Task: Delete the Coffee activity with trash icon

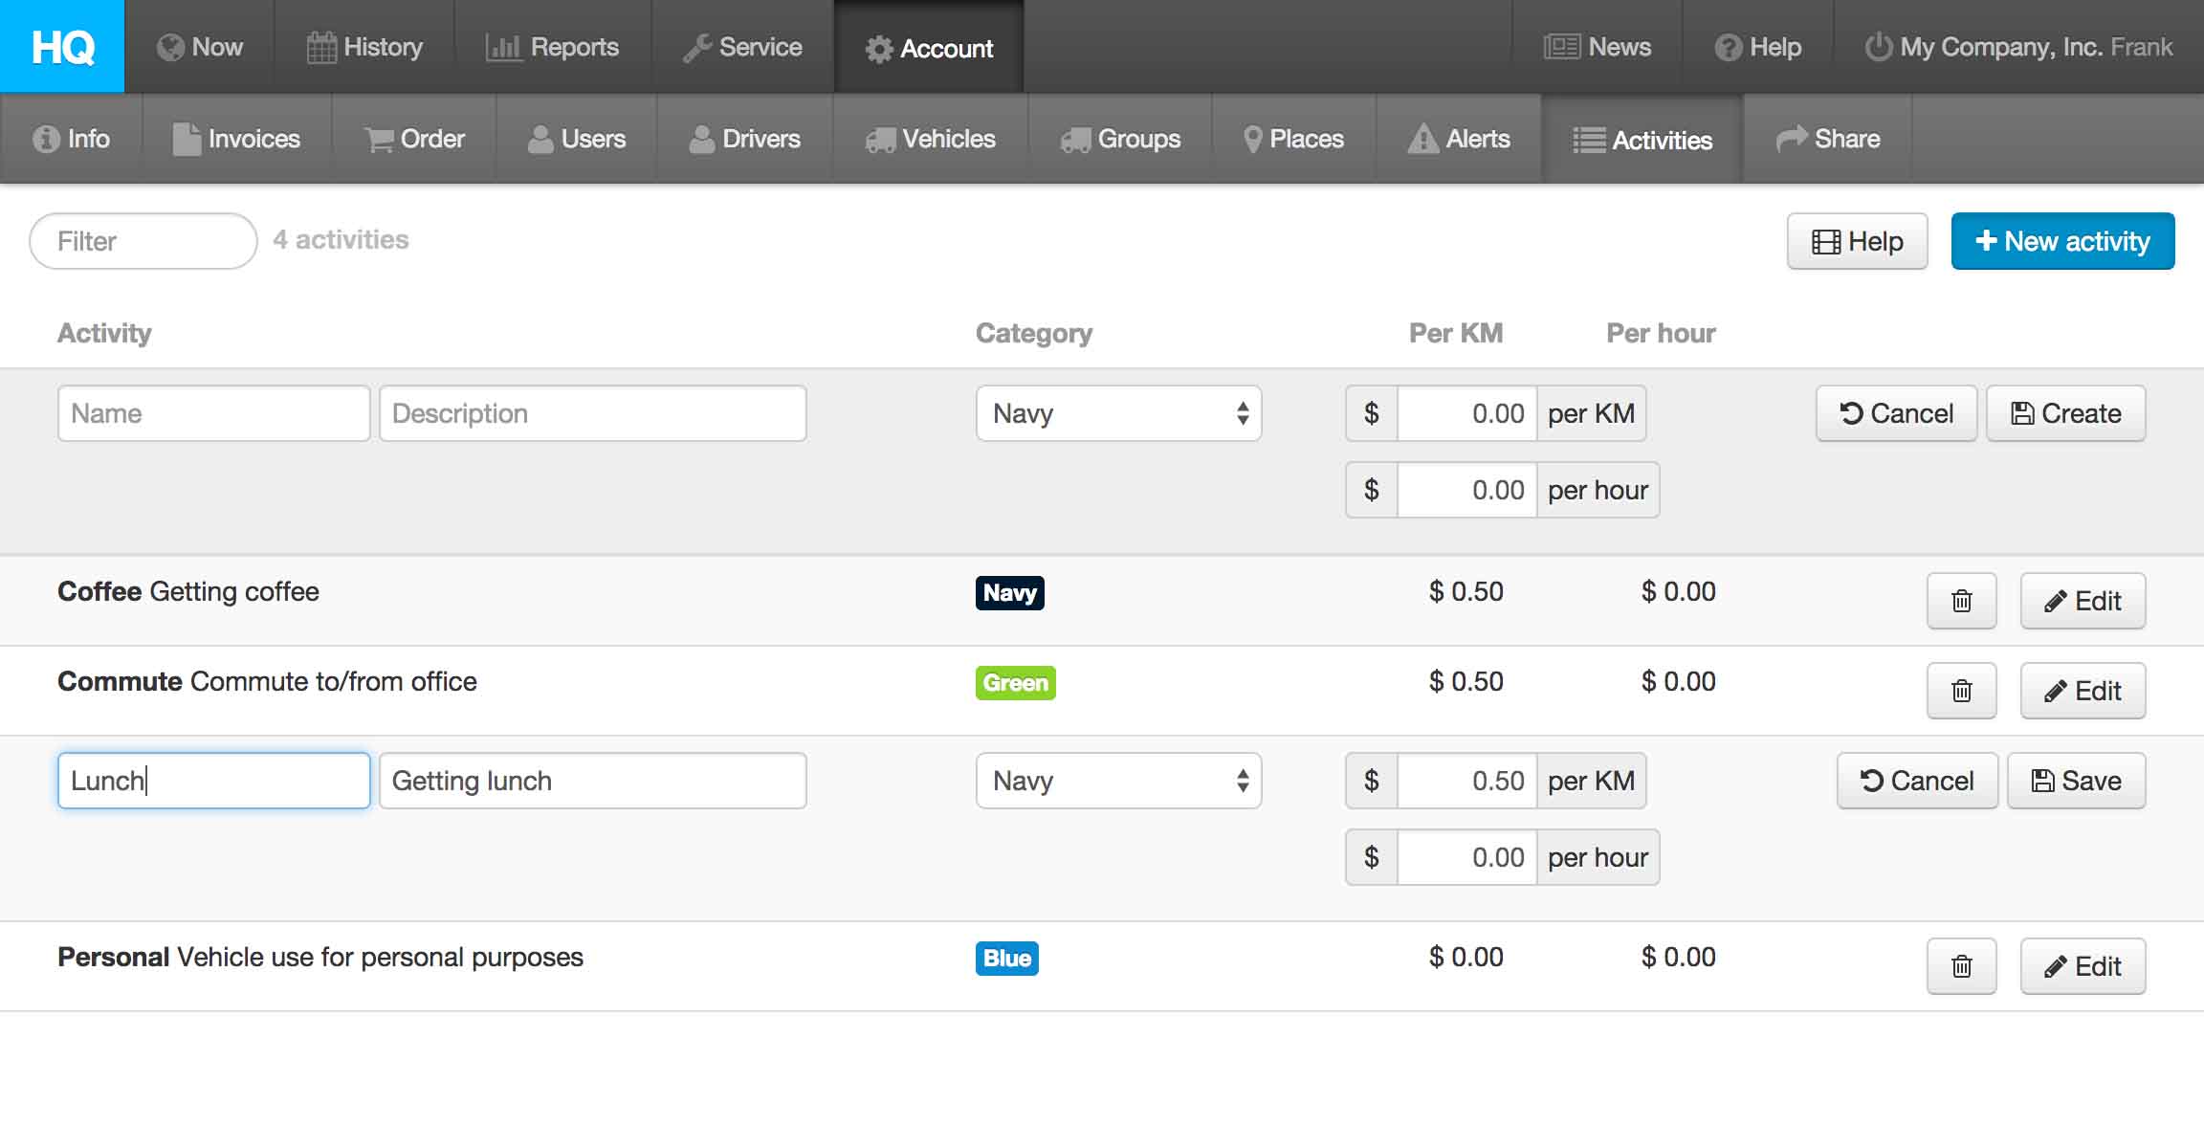Action: coord(1961,601)
